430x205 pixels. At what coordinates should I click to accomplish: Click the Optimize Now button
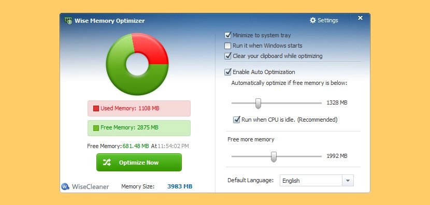click(x=139, y=162)
